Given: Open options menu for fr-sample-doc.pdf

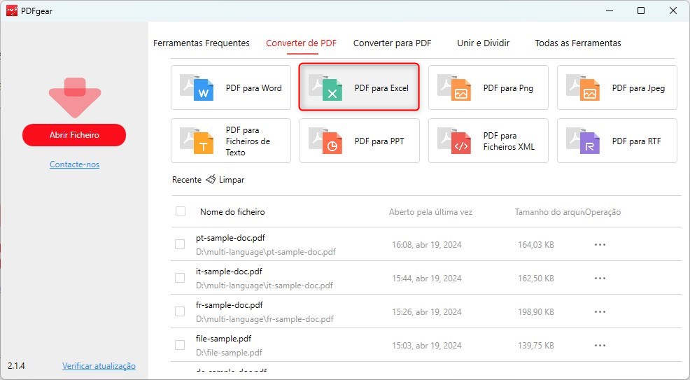Looking at the screenshot, I should point(600,312).
